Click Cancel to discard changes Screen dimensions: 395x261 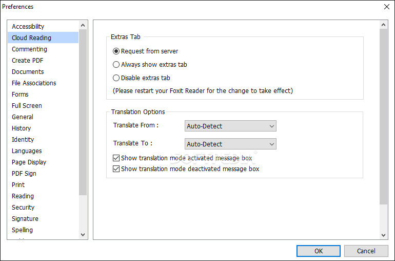pyautogui.click(x=366, y=251)
